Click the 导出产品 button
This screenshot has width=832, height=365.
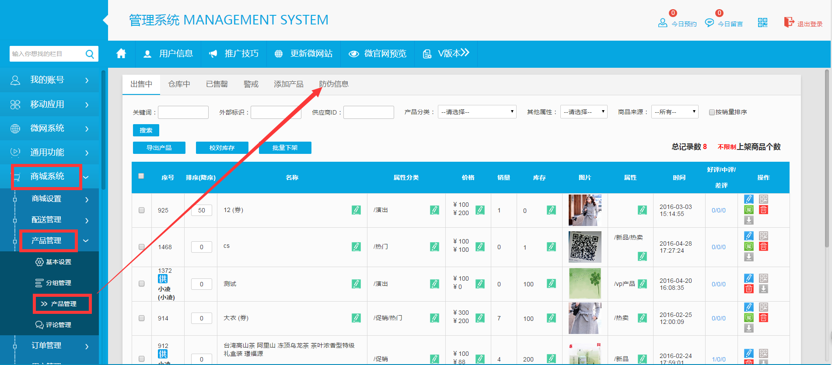(159, 148)
